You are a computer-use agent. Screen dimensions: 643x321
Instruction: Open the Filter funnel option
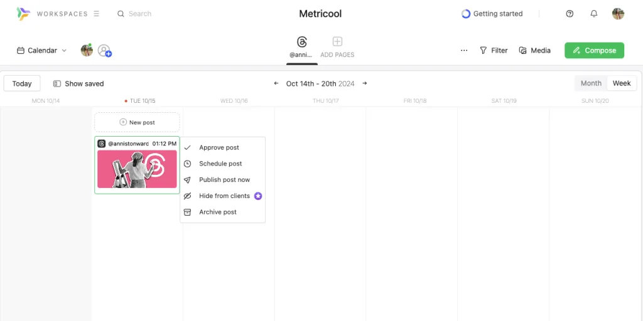pyautogui.click(x=494, y=50)
